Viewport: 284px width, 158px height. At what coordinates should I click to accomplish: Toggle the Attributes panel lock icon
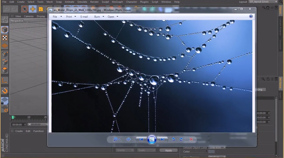coord(268,79)
